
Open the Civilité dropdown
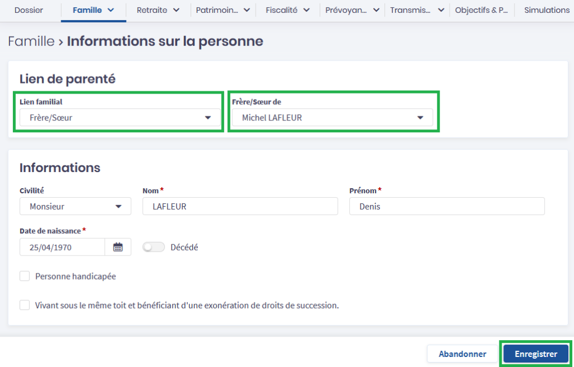[75, 206]
